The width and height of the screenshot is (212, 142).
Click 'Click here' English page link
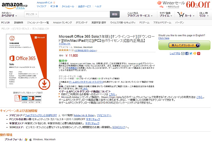164,38
